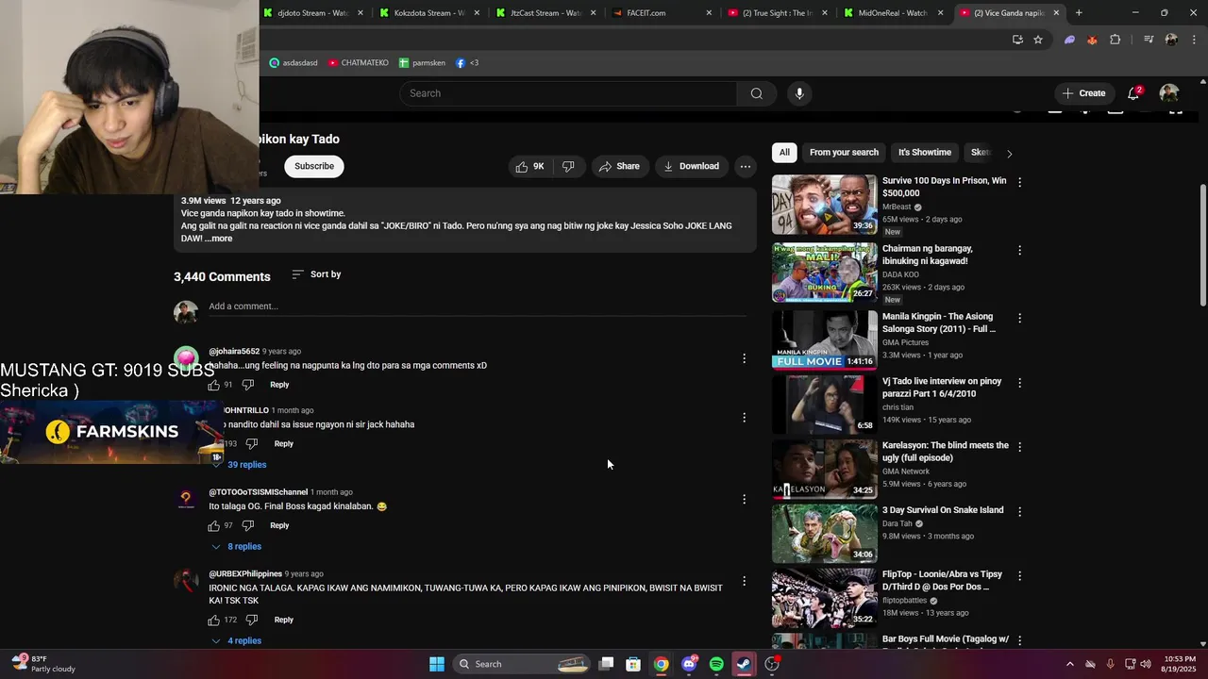Image resolution: width=1208 pixels, height=679 pixels.
Task: Click the like button with 9K
Action: click(529, 166)
